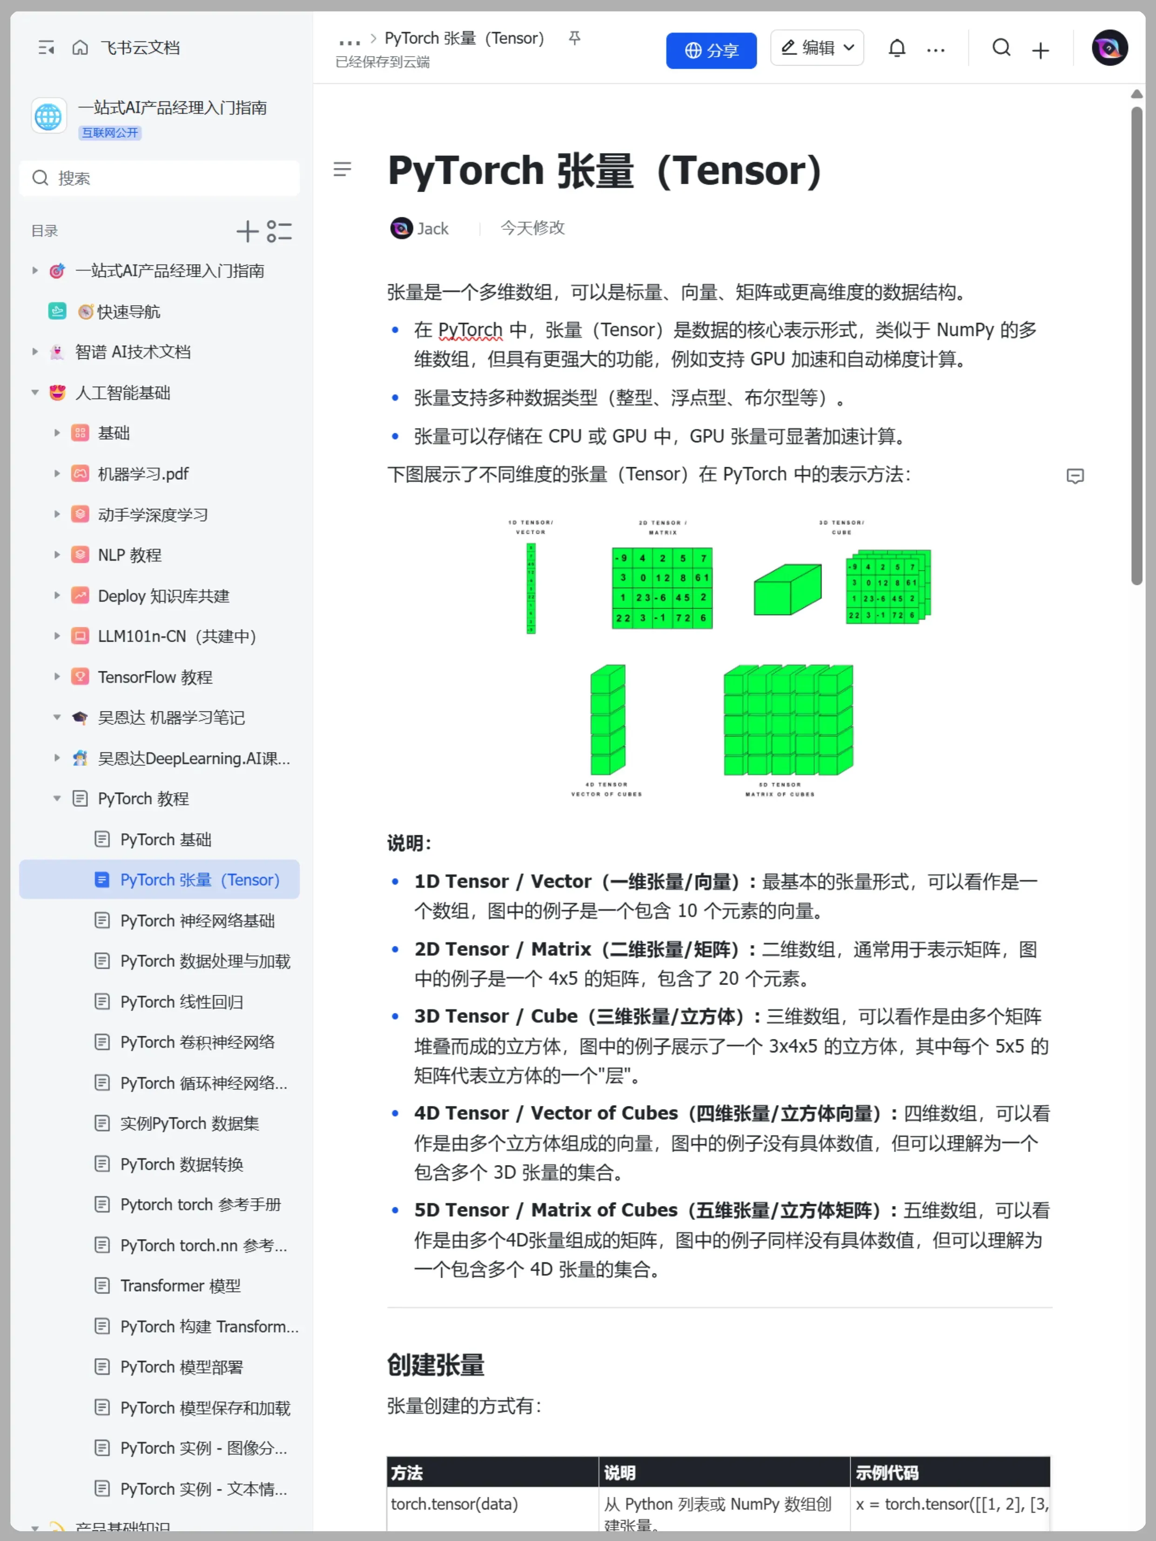
Task: Click author name Jack
Action: pyautogui.click(x=432, y=228)
